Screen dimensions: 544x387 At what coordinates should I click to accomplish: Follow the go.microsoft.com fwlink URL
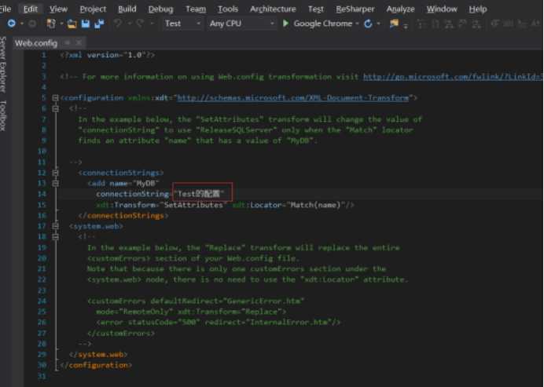pos(453,77)
